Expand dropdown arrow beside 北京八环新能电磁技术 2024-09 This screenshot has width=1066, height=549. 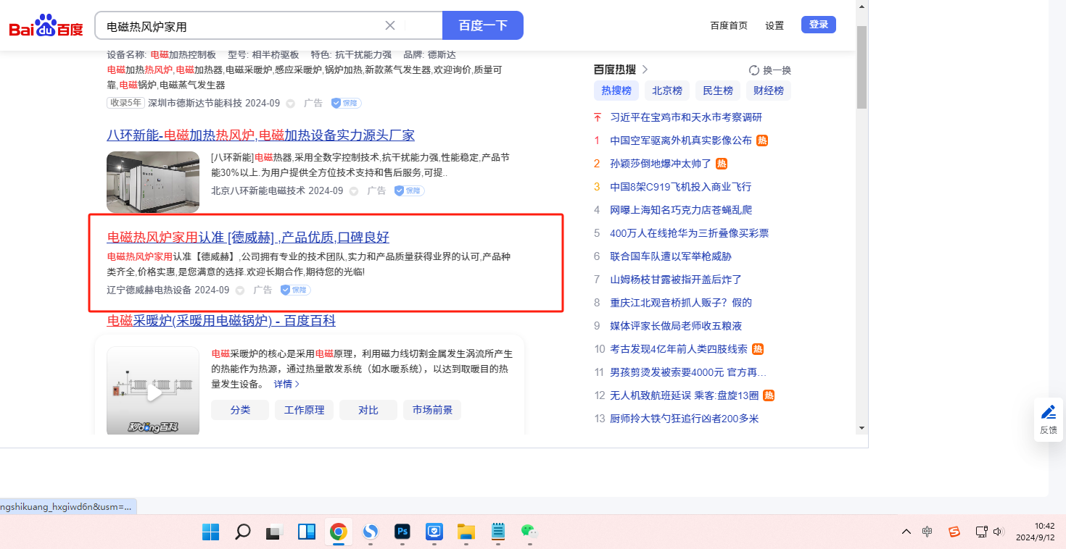tap(354, 191)
